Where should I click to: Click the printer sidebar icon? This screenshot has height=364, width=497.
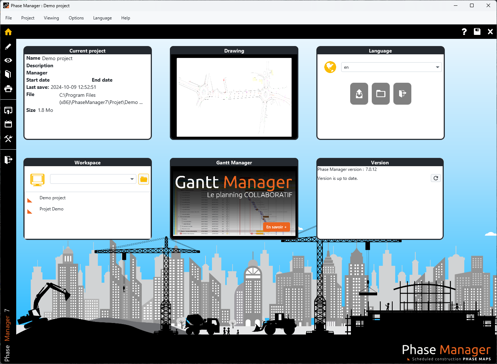[8, 88]
